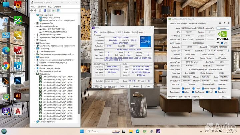Switch to CPU-Z via its taskbar icon

(x=158, y=131)
